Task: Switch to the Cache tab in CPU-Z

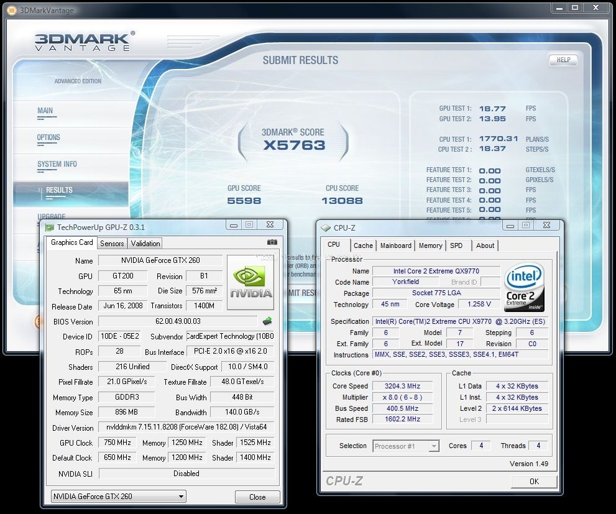Action: click(x=363, y=246)
